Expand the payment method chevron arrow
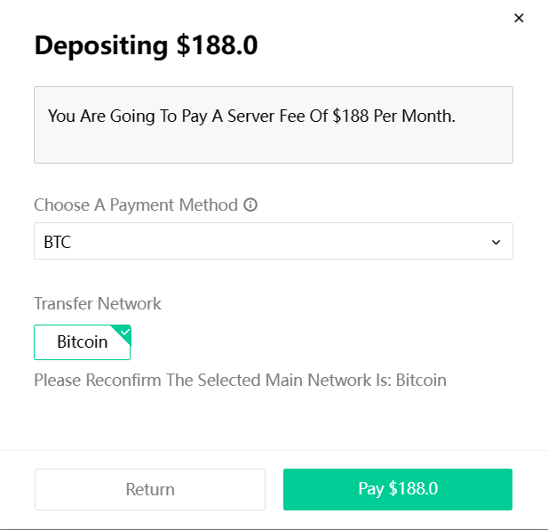 [496, 242]
